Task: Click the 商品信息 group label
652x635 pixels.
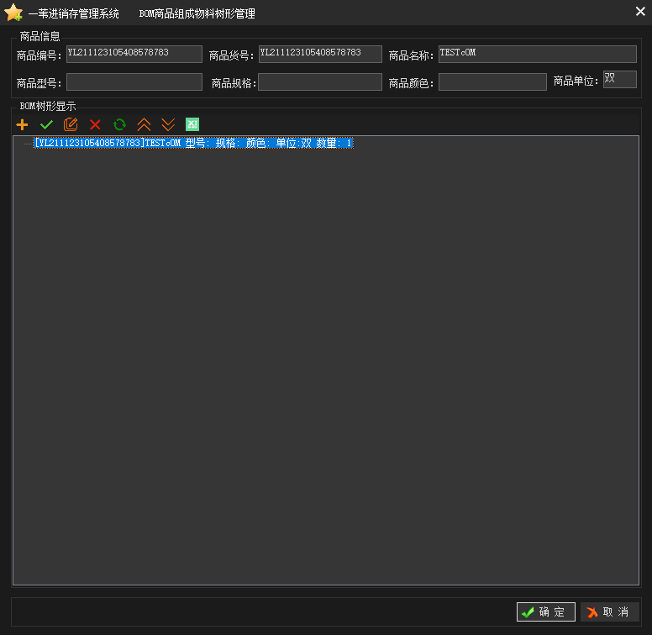Action: 40,37
